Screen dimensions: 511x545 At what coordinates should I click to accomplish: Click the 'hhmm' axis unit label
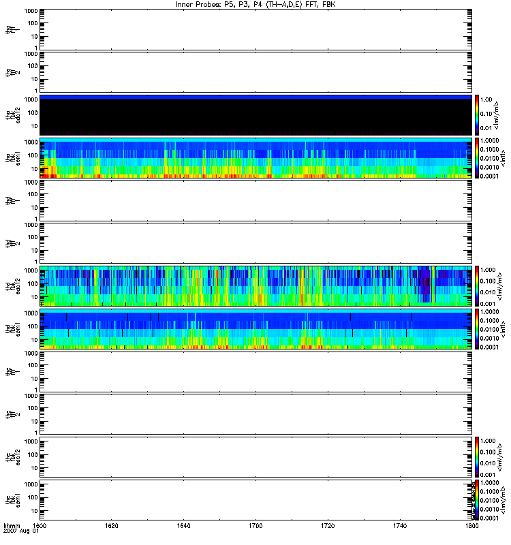(x=12, y=526)
